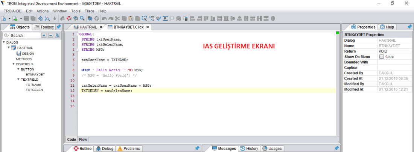Toggle the Show On Menu checkbox
The image size is (414, 152).
[381, 57]
